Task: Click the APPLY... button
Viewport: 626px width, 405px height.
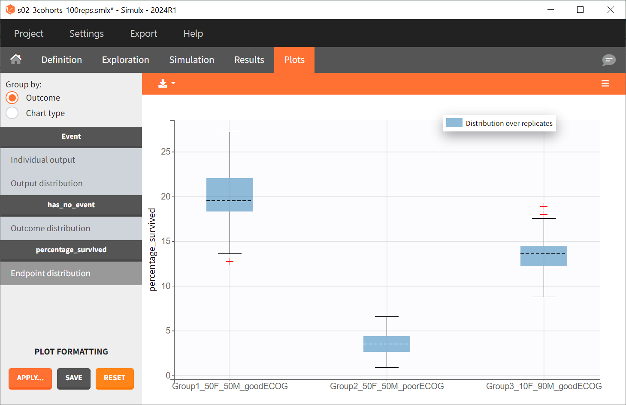Action: (30, 378)
